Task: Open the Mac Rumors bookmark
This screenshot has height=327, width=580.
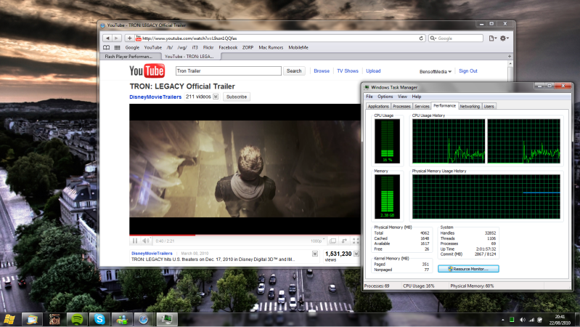Action: pyautogui.click(x=271, y=47)
